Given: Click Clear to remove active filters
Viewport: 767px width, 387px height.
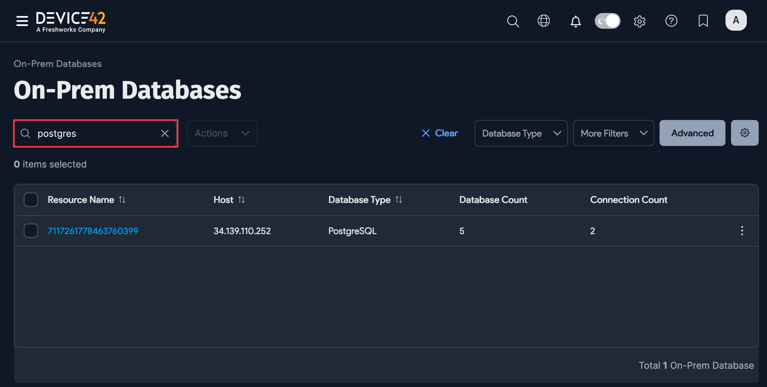Looking at the screenshot, I should tap(440, 133).
